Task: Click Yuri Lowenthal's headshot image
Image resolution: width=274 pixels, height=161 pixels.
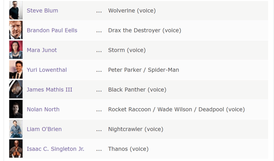Action: click(x=16, y=69)
